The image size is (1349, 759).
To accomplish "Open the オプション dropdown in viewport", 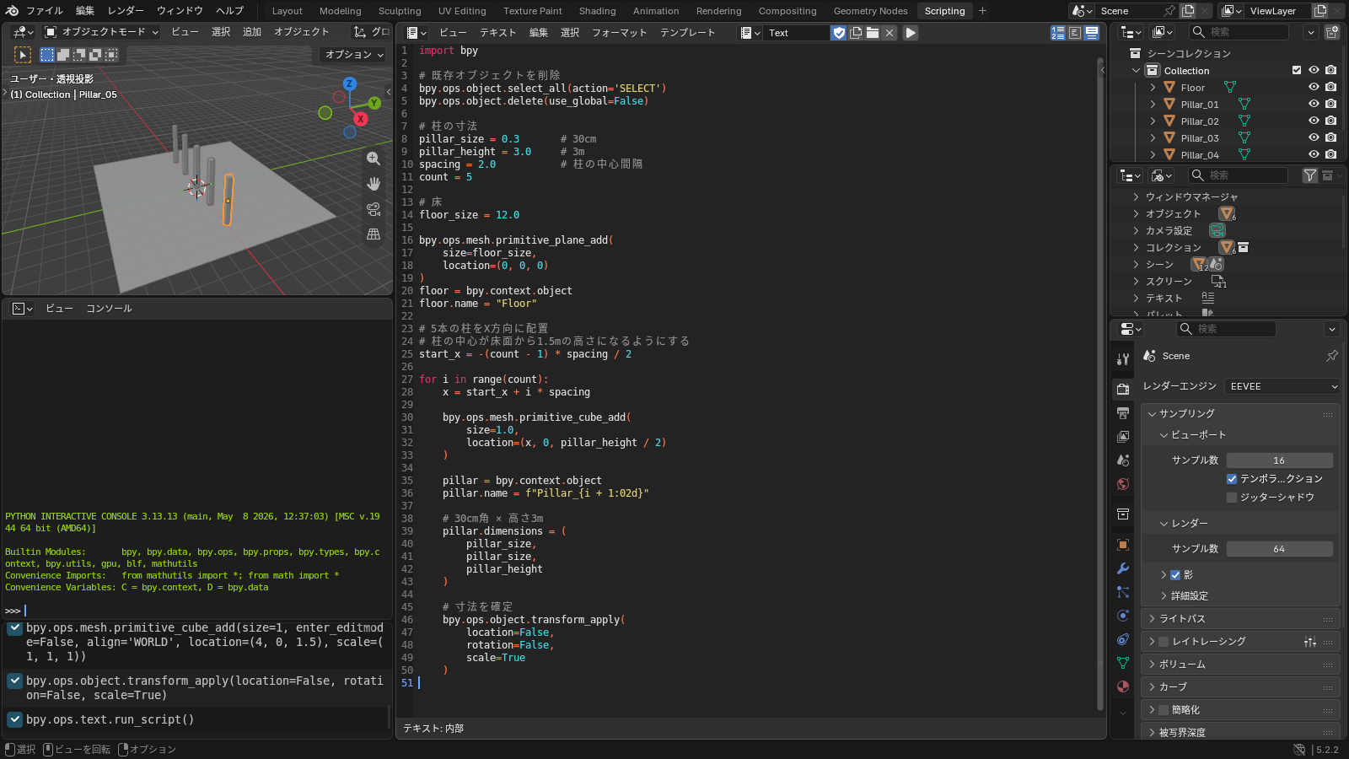I will pyautogui.click(x=354, y=54).
